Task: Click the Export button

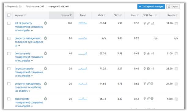Action: [x=173, y=7]
